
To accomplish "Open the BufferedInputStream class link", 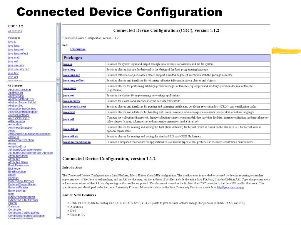I will tap(21, 181).
